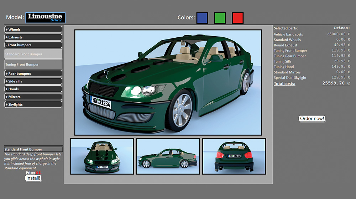The image size is (356, 199).
Task: Choose the Standard Front Bumper option
Action: [x=33, y=54]
